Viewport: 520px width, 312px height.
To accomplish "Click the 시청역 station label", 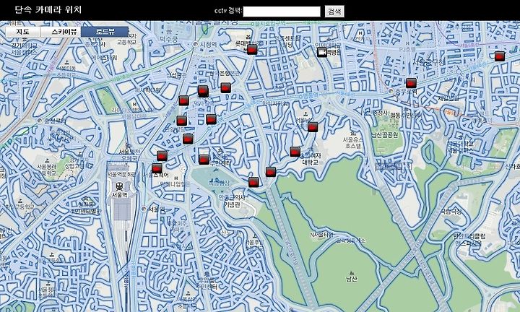I will click(x=208, y=44).
